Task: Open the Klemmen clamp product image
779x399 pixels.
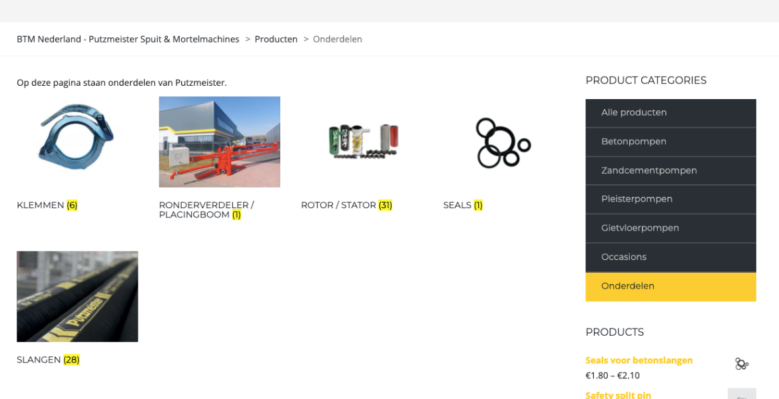Action: pyautogui.click(x=77, y=142)
